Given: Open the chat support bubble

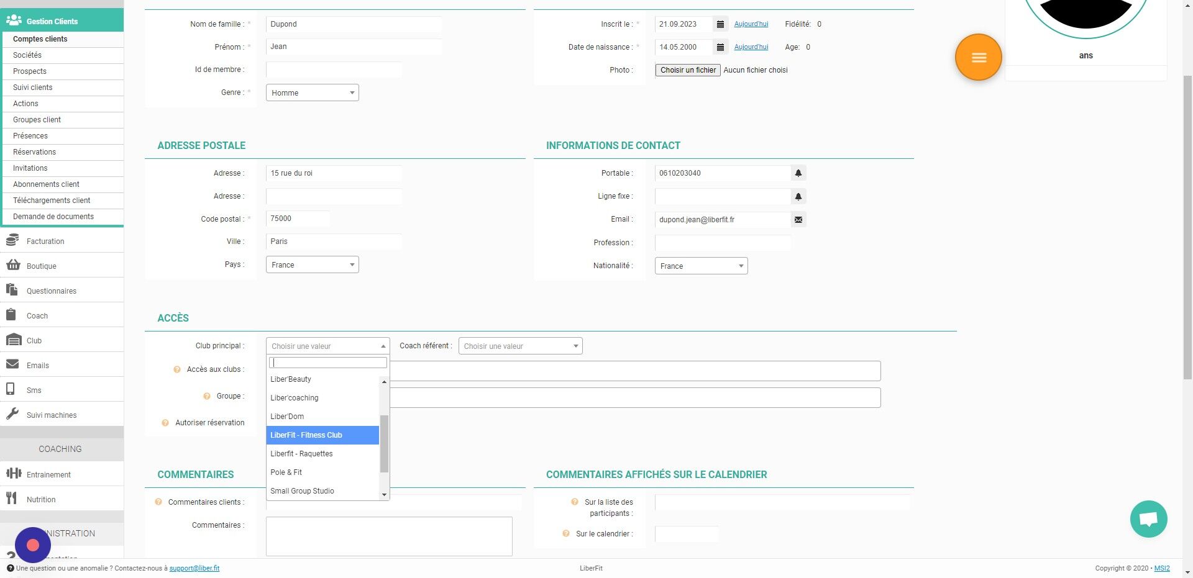Looking at the screenshot, I should click(1148, 519).
